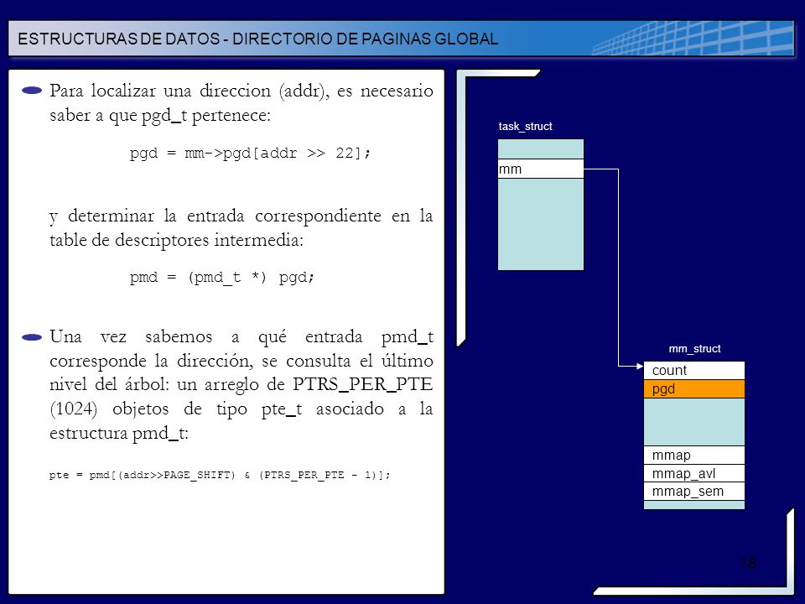Click the 'mm_struct' diagram label
Image resolution: width=805 pixels, height=604 pixels.
(x=694, y=349)
